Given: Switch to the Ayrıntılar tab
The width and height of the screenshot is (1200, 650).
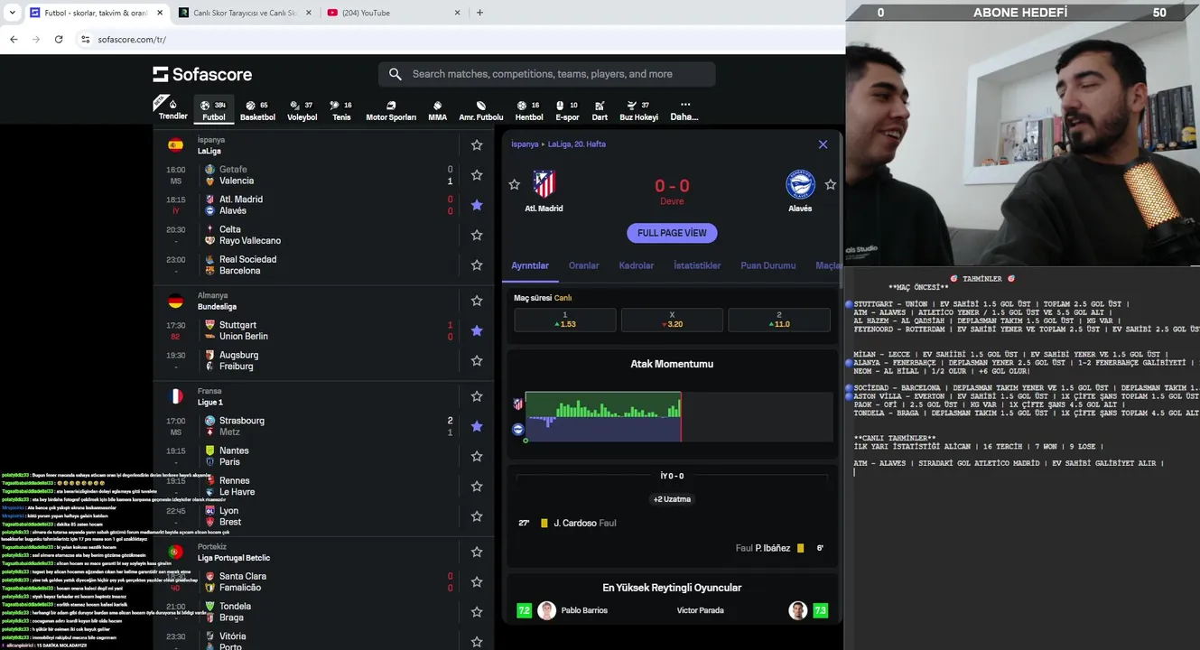Looking at the screenshot, I should [x=530, y=265].
